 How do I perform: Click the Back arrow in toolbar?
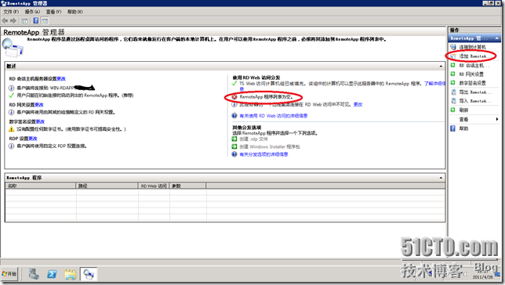click(5, 21)
